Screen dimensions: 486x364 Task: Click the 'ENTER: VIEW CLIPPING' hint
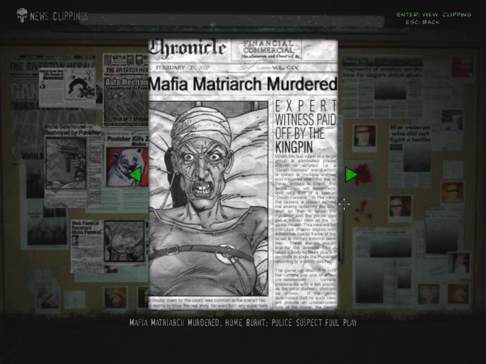(x=434, y=15)
